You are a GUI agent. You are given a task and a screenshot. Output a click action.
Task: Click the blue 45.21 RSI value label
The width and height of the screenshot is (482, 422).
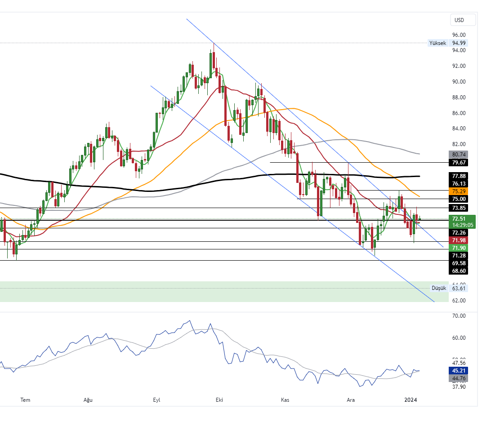pos(459,371)
